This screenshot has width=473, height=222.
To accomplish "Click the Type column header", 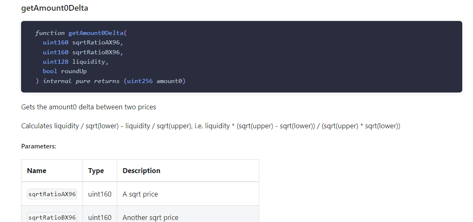I will (96, 171).
